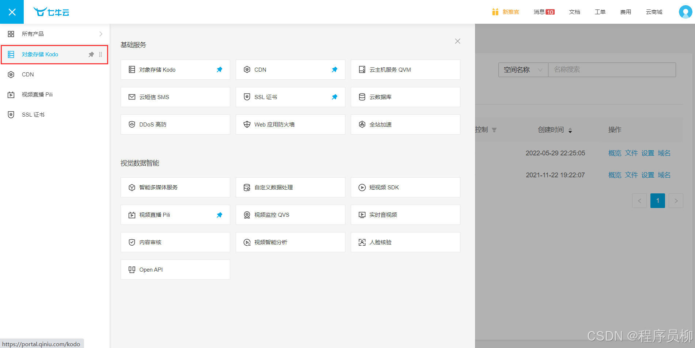Screen dimensions: 695x348
Task: Close the product menu with the X button
Action: click(x=12, y=12)
